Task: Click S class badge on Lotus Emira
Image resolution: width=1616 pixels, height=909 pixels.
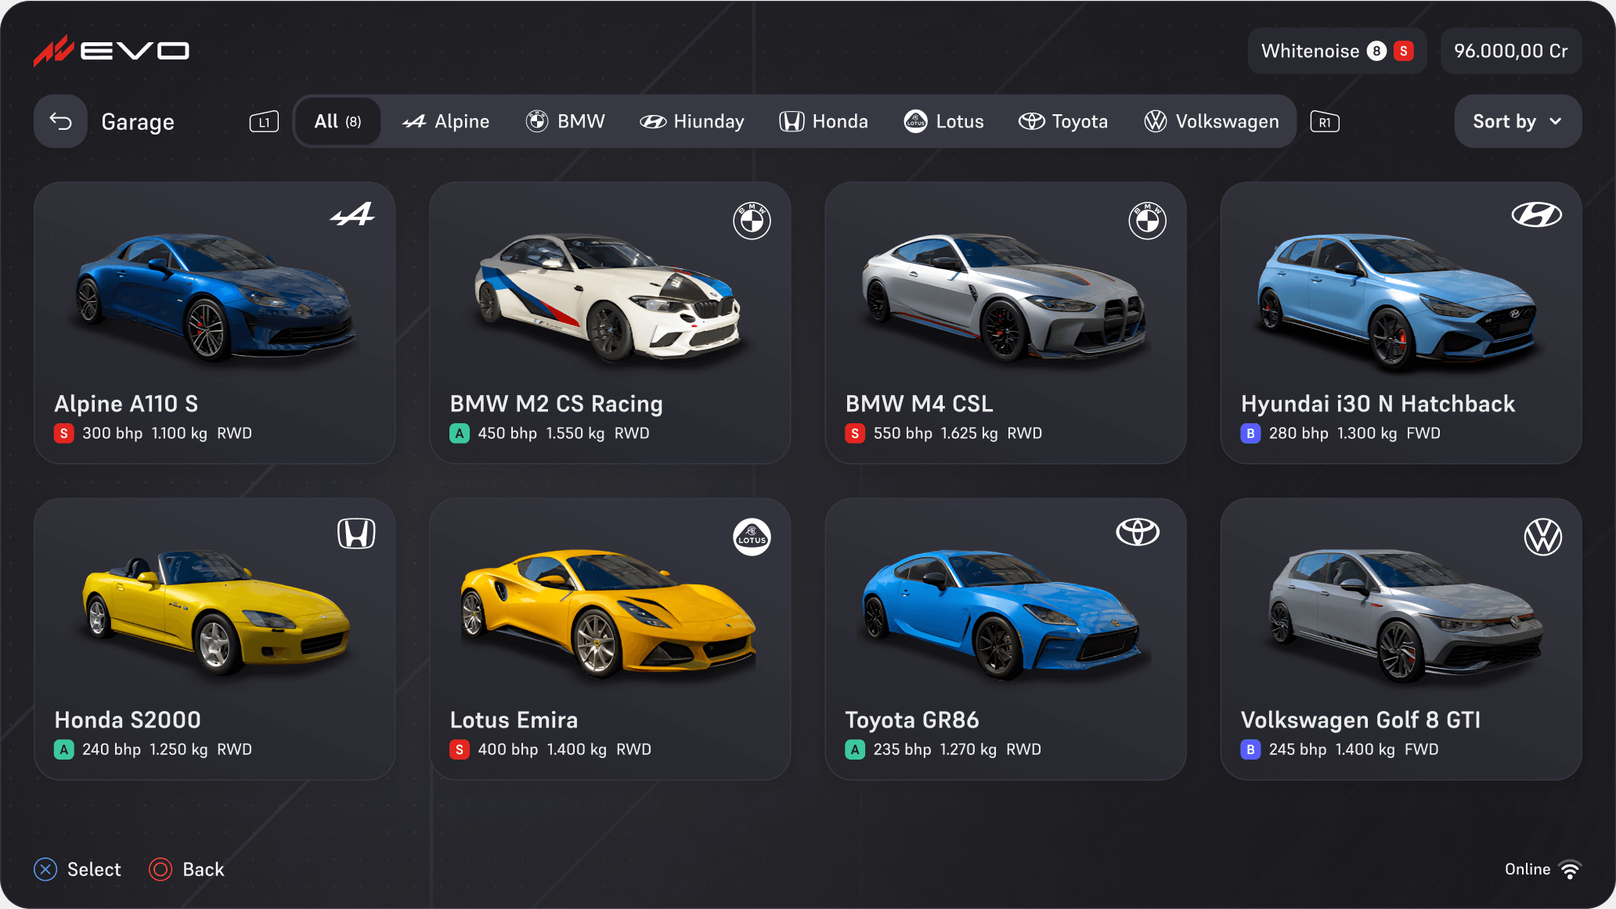Action: coord(460,749)
